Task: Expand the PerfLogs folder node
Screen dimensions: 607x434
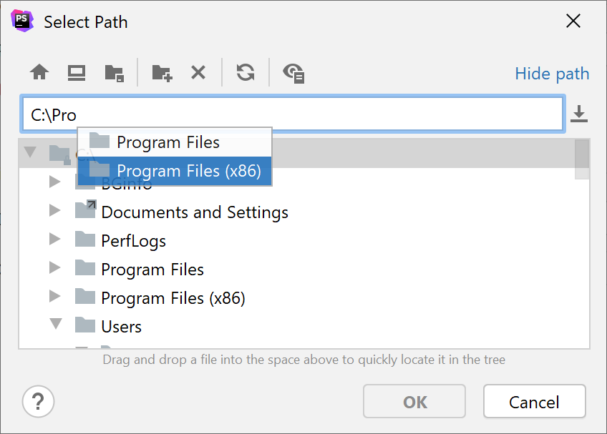Action: 55,241
